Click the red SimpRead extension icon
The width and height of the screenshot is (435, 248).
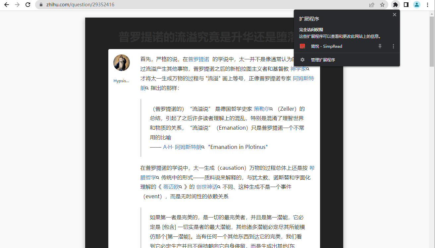[302, 46]
